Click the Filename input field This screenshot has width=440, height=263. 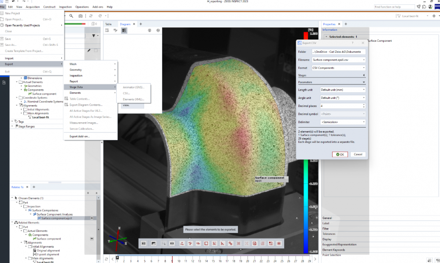tap(336, 59)
